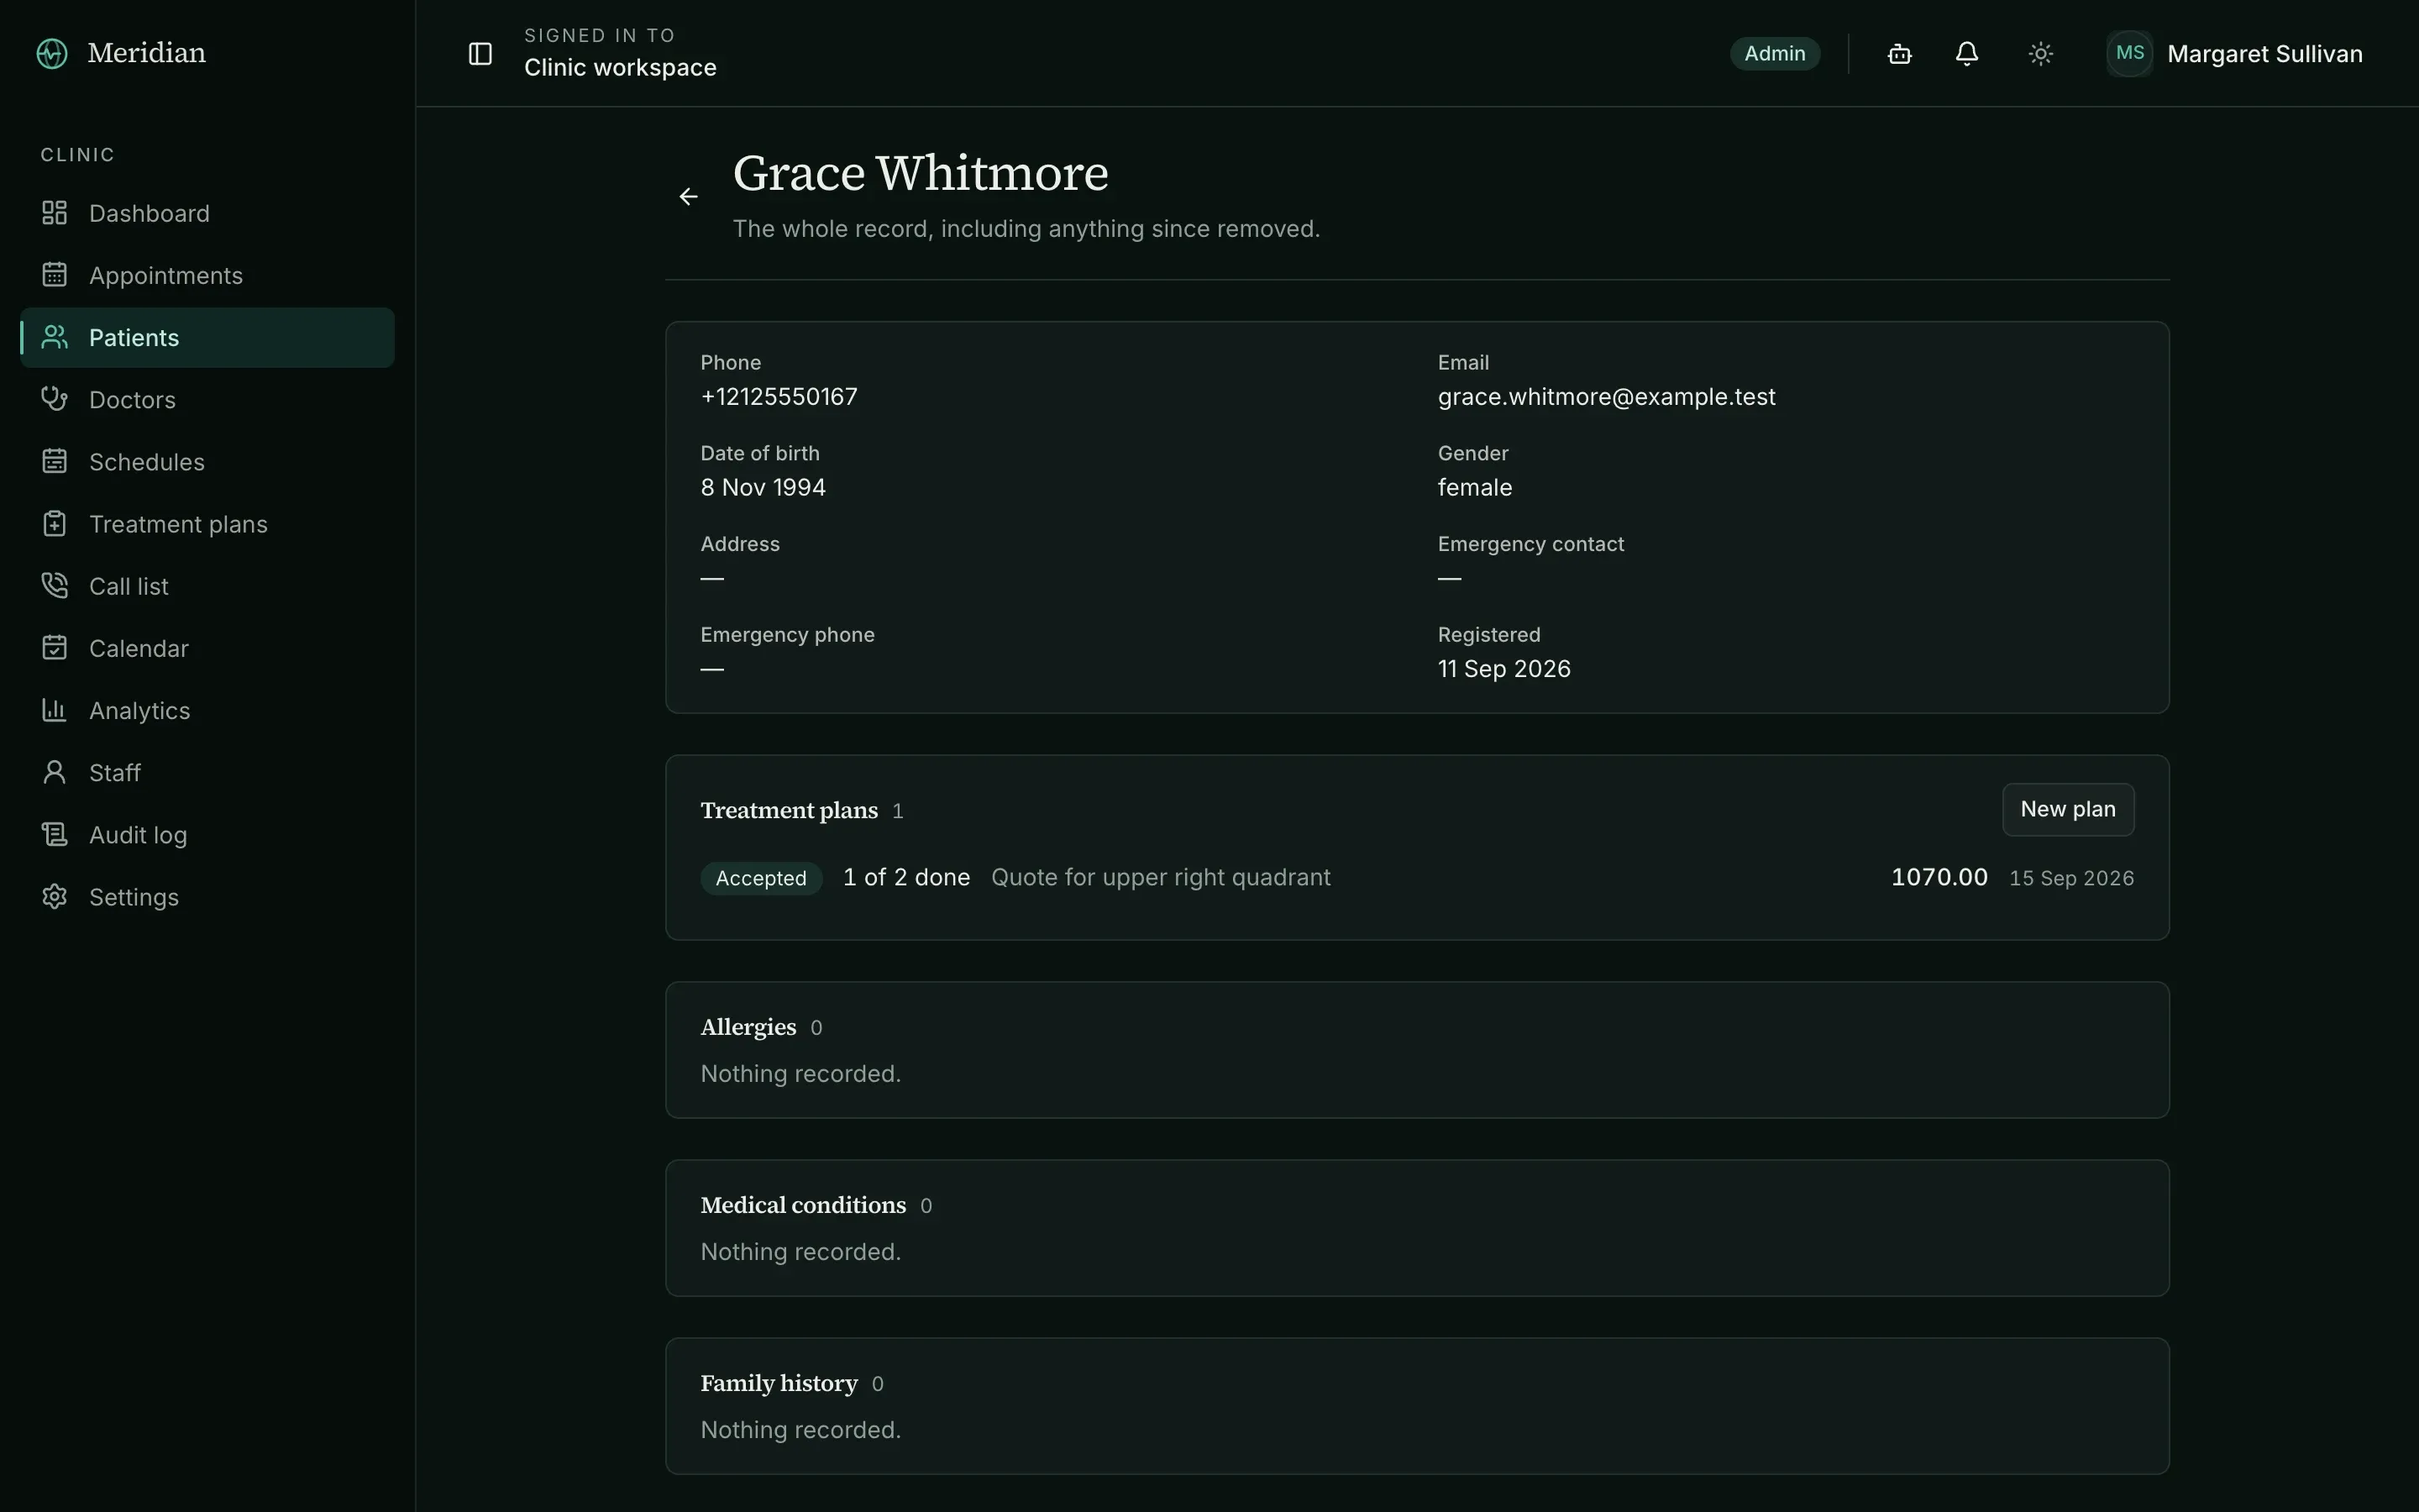Click the email grace.whitmore@example.test

(1606, 397)
